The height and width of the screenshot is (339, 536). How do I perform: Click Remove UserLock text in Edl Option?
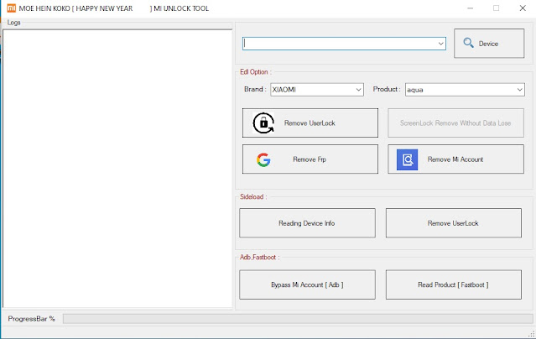click(x=310, y=123)
